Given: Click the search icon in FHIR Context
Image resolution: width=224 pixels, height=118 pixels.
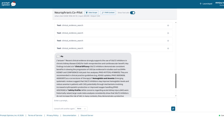Looking at the screenshot, I should coord(103,13).
